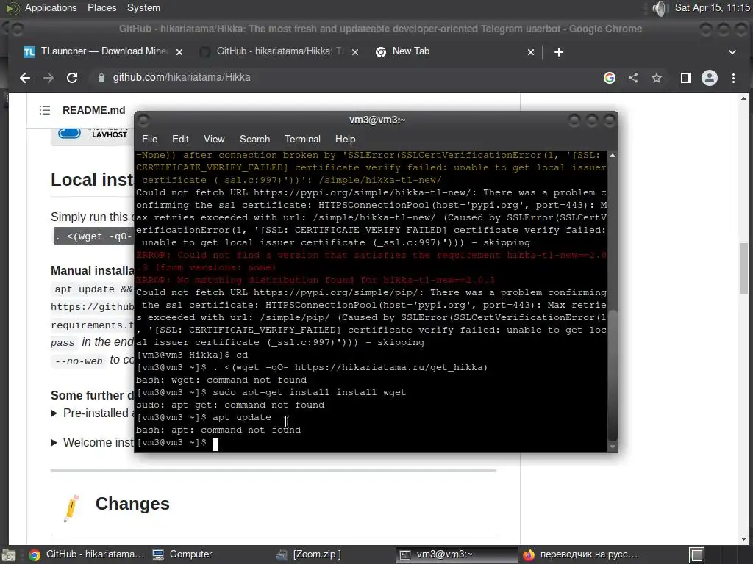Open terminal Edit menu
The image size is (753, 564).
[180, 139]
